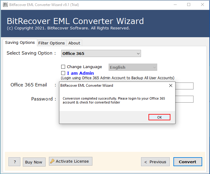Close the BitRecover EML Converter Wizard window
Screen dimensions: 210x174
coord(202,4)
